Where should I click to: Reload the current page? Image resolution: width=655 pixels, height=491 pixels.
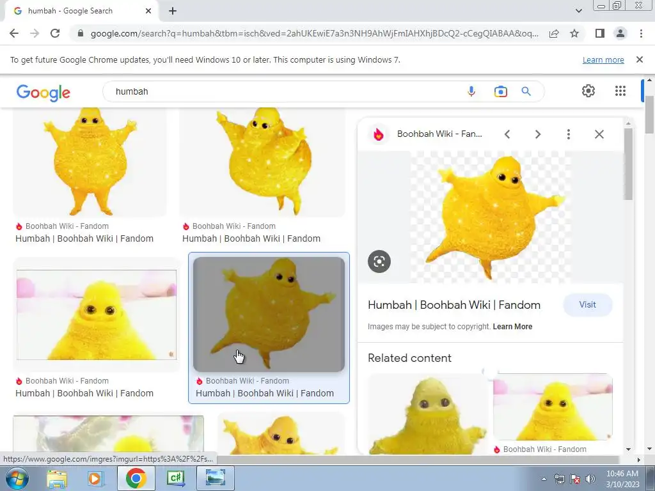click(55, 33)
